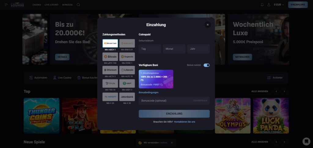Image resolution: width=313 pixels, height=148 pixels.
Task: Click Alle ansehen for Neue Spiele
Action: (260, 142)
